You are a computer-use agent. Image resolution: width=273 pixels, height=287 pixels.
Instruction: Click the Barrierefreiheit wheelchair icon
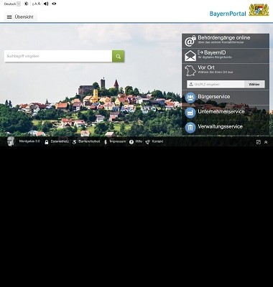pos(75,142)
